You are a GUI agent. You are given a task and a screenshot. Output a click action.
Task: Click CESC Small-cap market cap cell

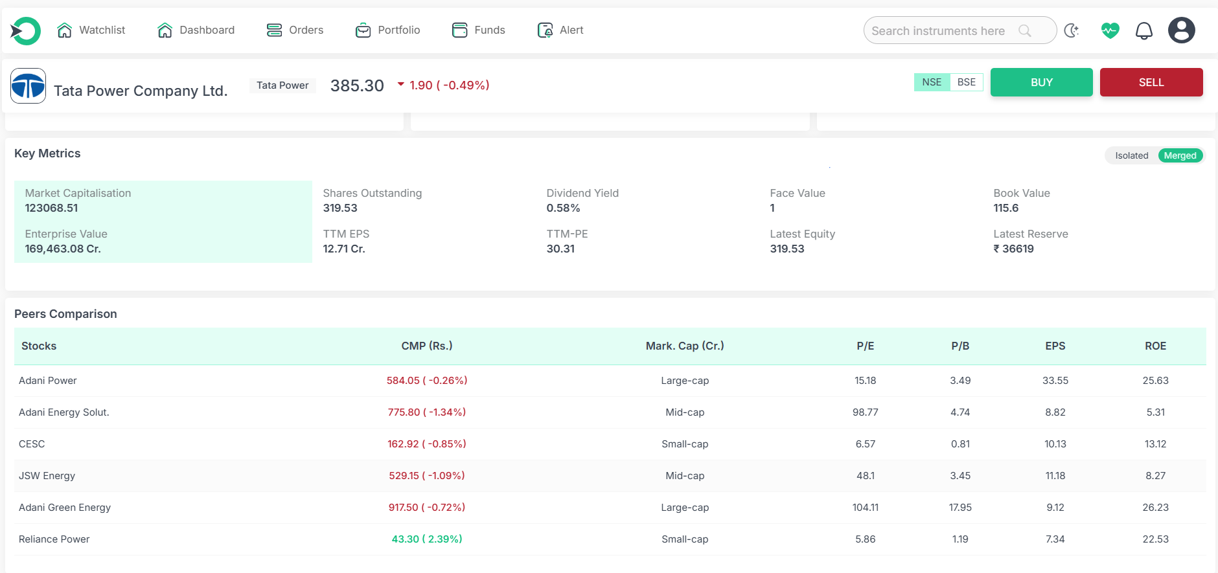tap(685, 444)
